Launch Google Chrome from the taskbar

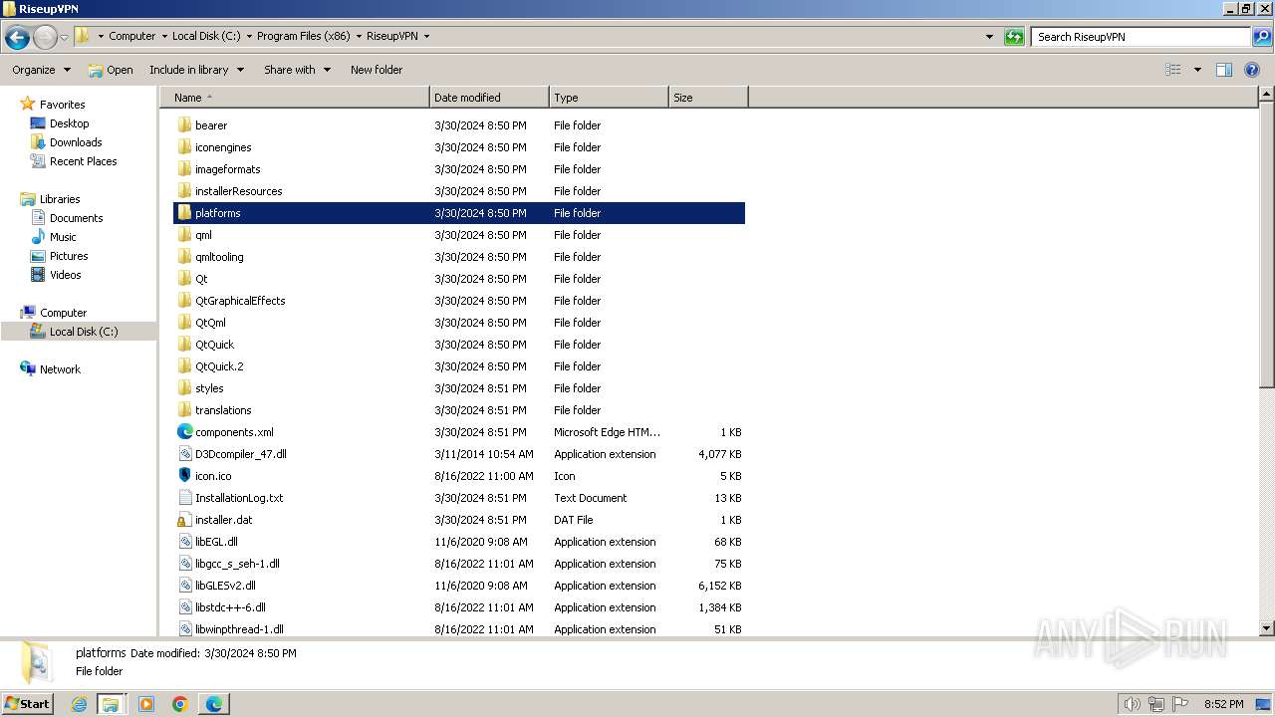pyautogui.click(x=180, y=704)
